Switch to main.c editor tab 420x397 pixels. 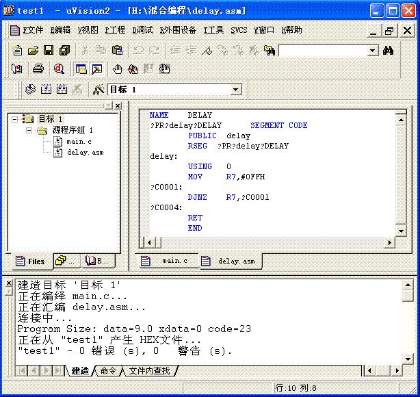pyautogui.click(x=169, y=261)
